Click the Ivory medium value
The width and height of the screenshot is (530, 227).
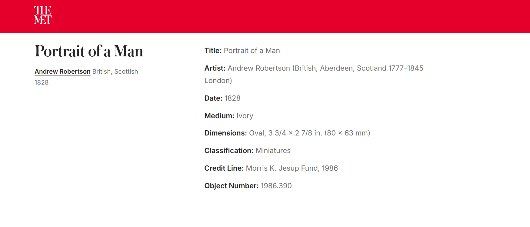(x=245, y=116)
